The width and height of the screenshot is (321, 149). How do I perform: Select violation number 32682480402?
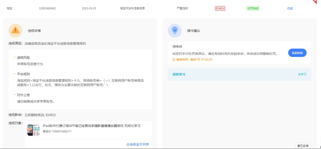(x=47, y=8)
